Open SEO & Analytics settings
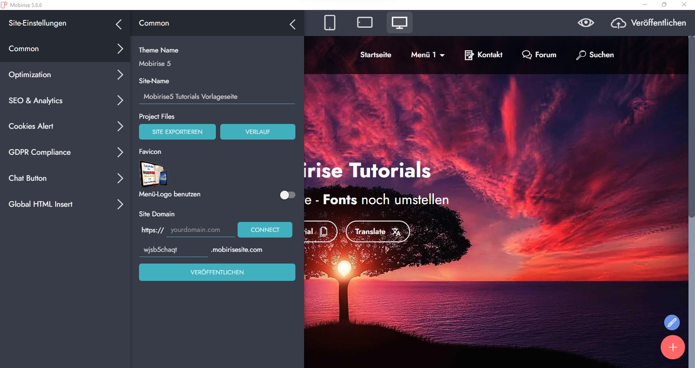The width and height of the screenshot is (695, 368). tap(65, 101)
